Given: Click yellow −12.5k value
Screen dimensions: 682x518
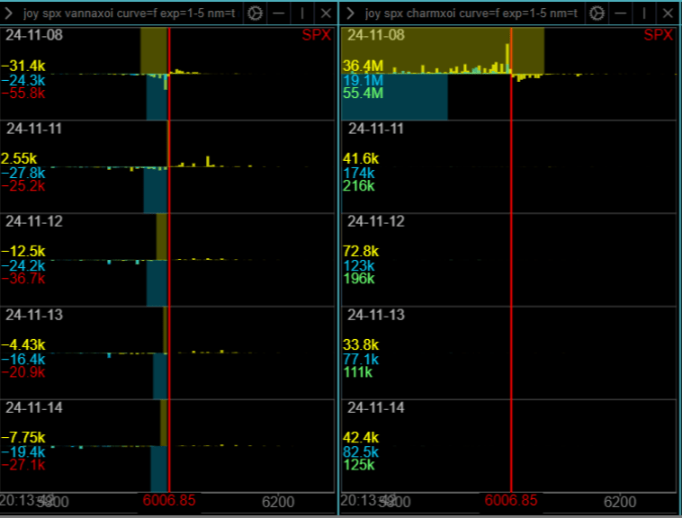Looking at the screenshot, I should pyautogui.click(x=23, y=252).
